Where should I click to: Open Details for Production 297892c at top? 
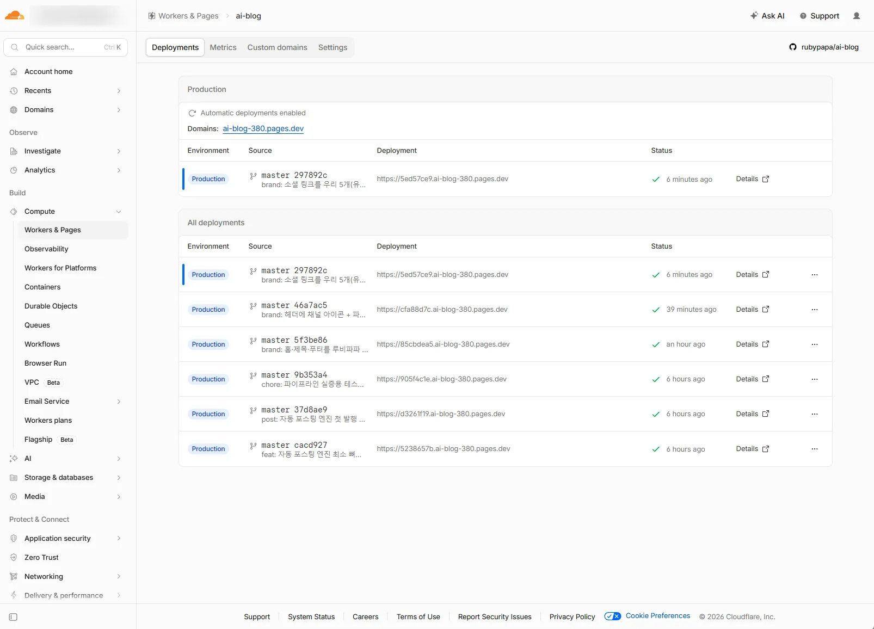coord(753,179)
